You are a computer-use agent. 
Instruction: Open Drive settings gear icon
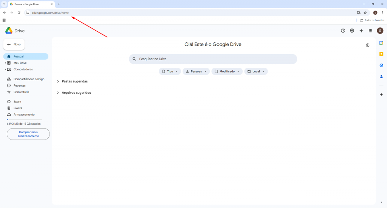click(352, 31)
